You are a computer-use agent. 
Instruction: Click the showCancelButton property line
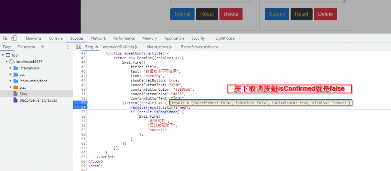click(x=155, y=80)
